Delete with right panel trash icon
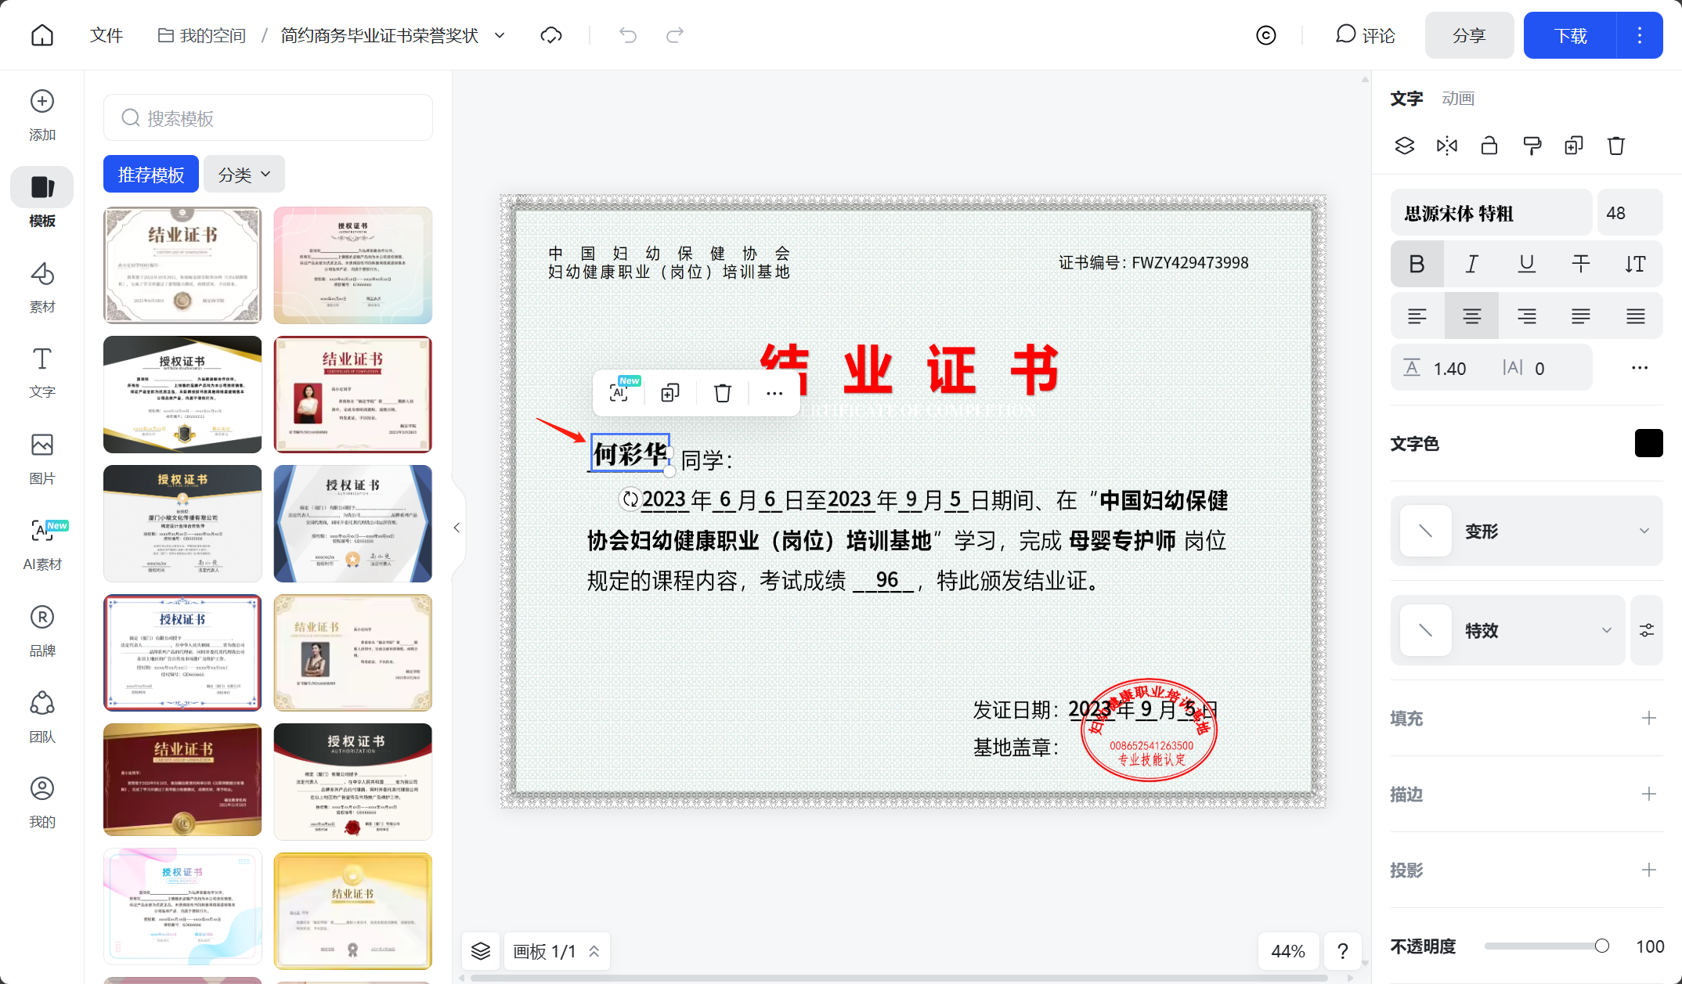Screen dimensions: 1682x984 tap(1616, 146)
